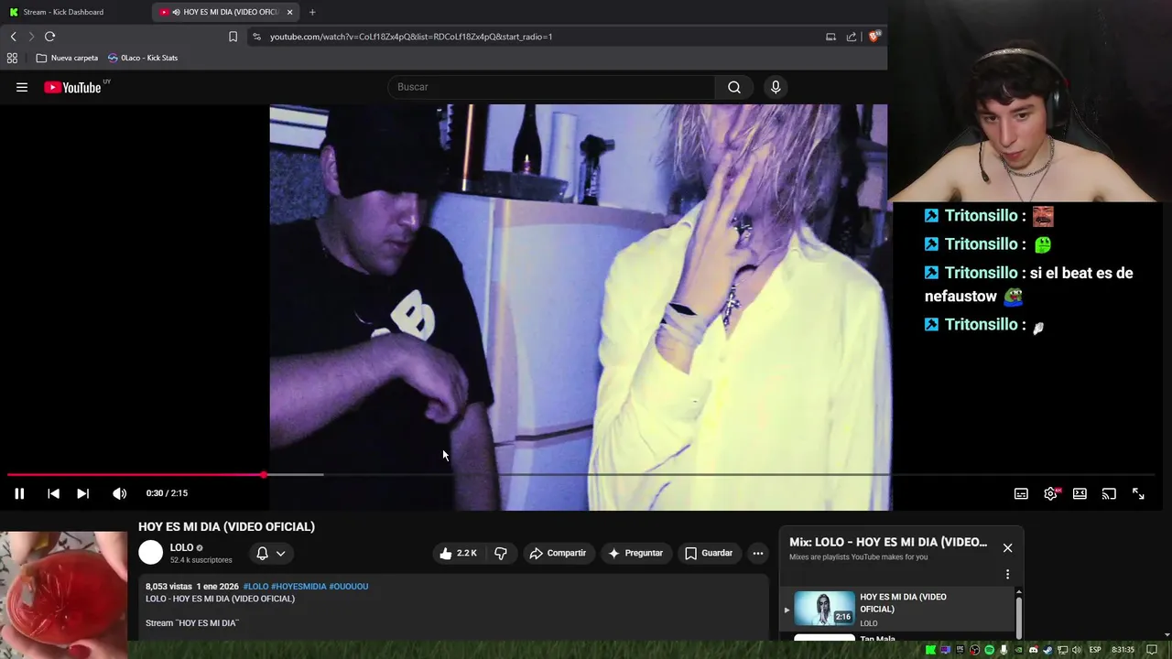Viewport: 1172px width, 659px height.
Task: Open player settings gear
Action: click(1050, 493)
